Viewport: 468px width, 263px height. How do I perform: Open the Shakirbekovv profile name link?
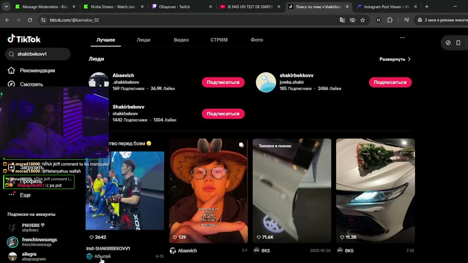[128, 107]
